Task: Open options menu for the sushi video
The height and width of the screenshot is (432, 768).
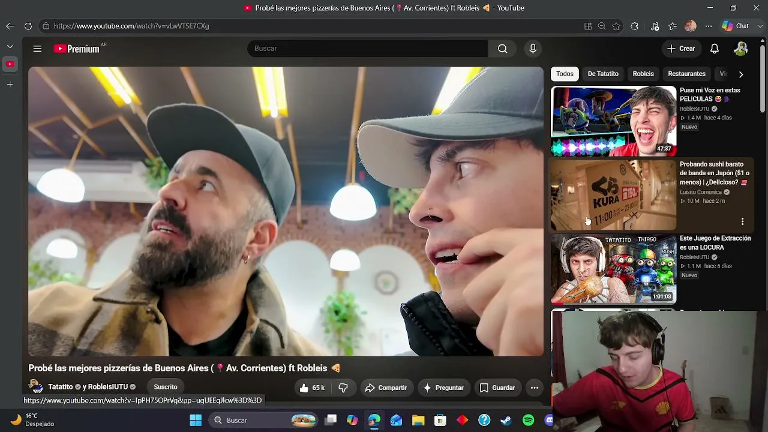Action: click(x=742, y=221)
